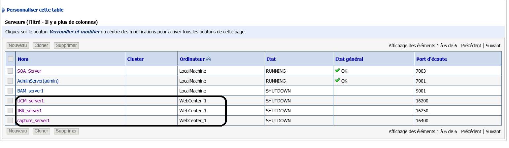Viewport: 509px width, 148px height.
Task: Sort by Port d'écoute column header
Action: (x=431, y=59)
